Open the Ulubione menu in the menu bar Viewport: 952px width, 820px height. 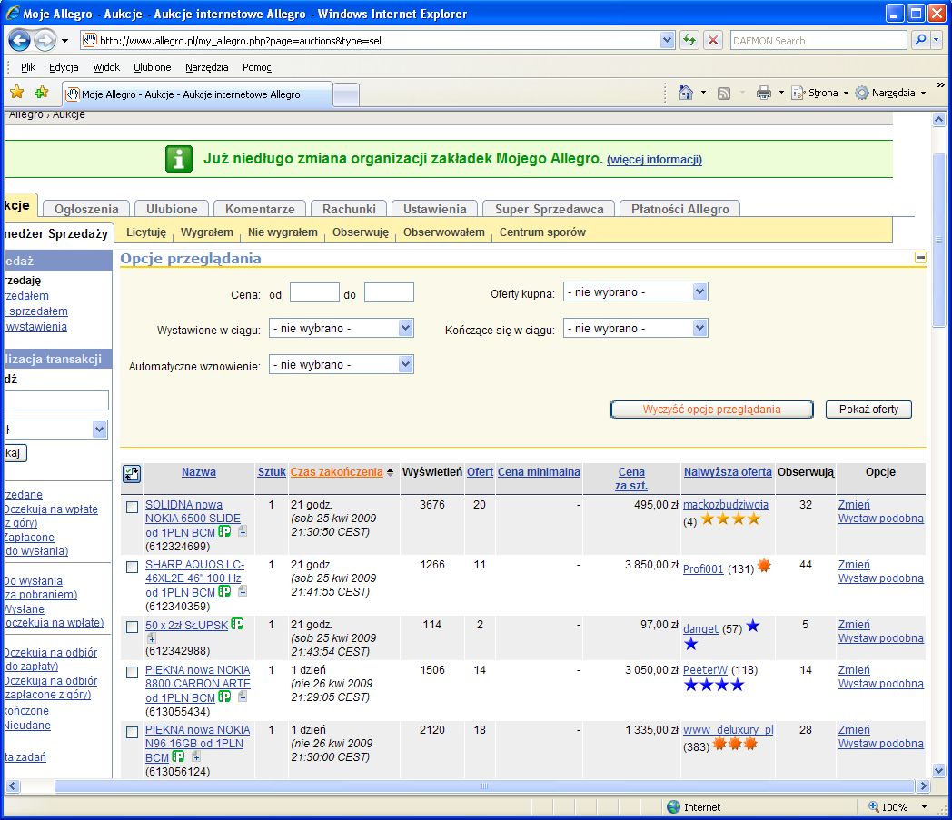pos(152,67)
